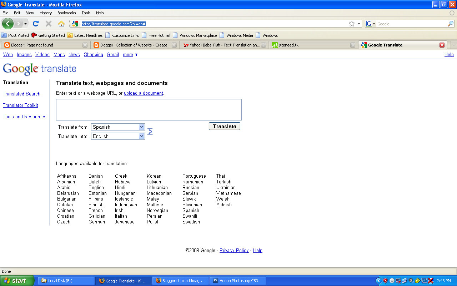The width and height of the screenshot is (457, 286).
Task: Open the Most Visited bookmark folder
Action: (x=15, y=35)
